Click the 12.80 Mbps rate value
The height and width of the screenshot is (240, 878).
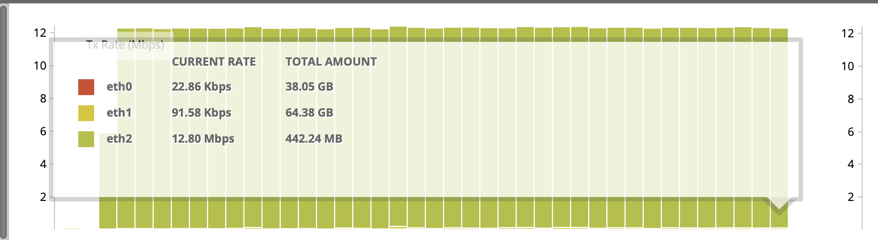pyautogui.click(x=203, y=139)
